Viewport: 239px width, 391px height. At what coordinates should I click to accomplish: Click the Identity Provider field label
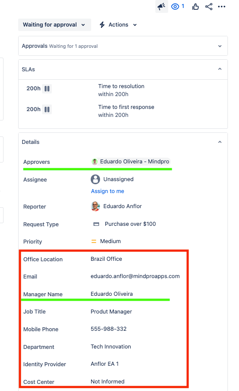45,364
